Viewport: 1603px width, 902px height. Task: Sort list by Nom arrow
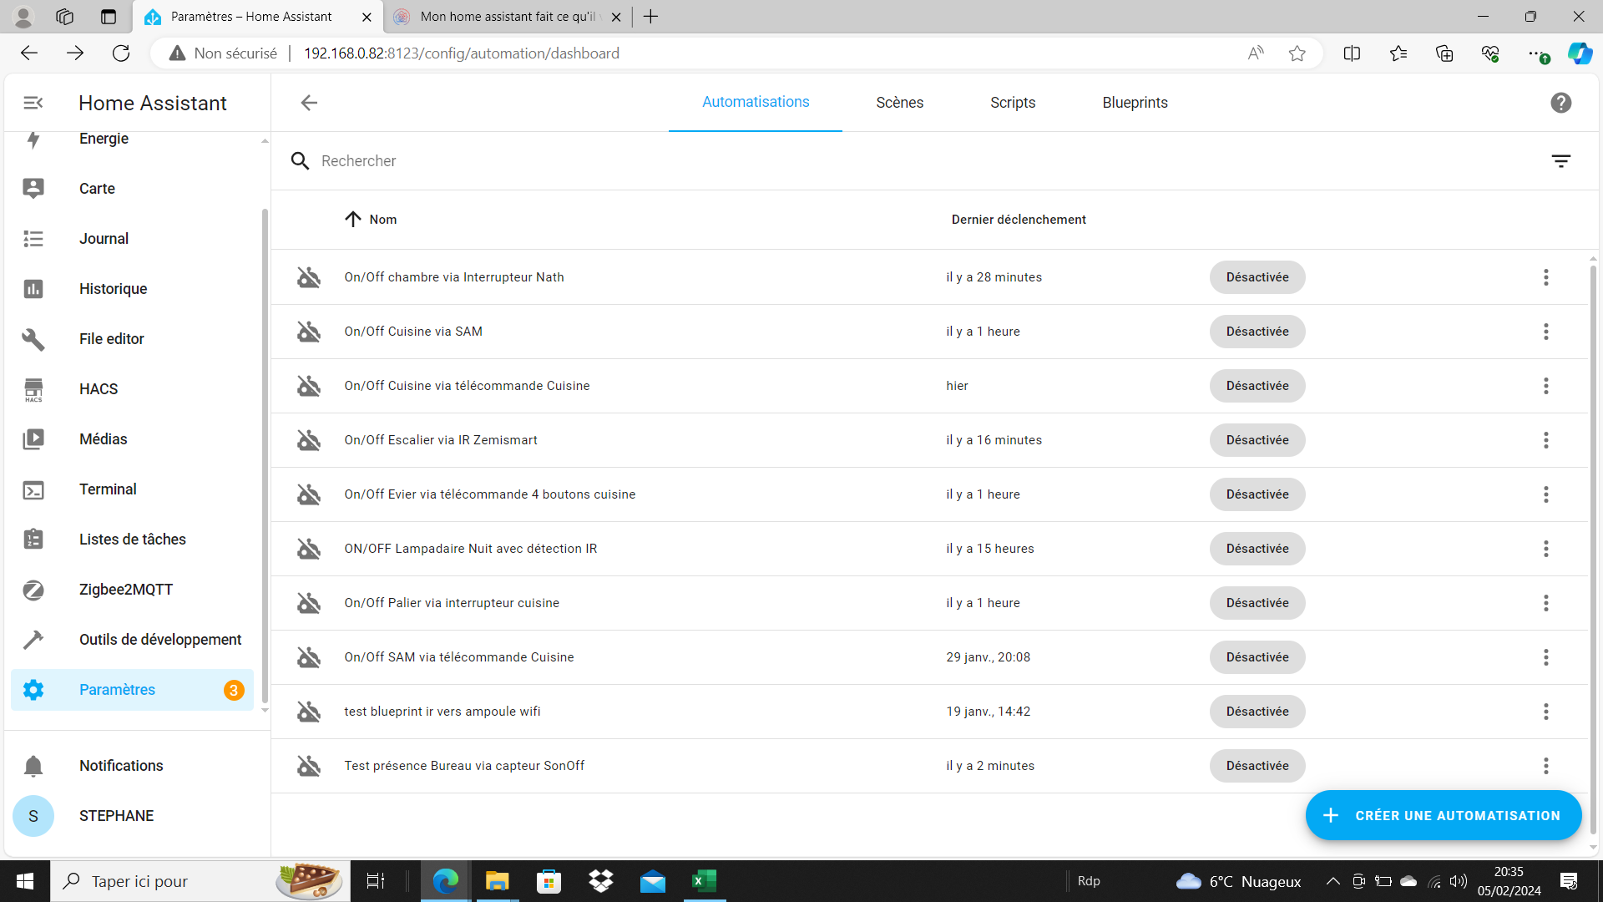tap(352, 220)
